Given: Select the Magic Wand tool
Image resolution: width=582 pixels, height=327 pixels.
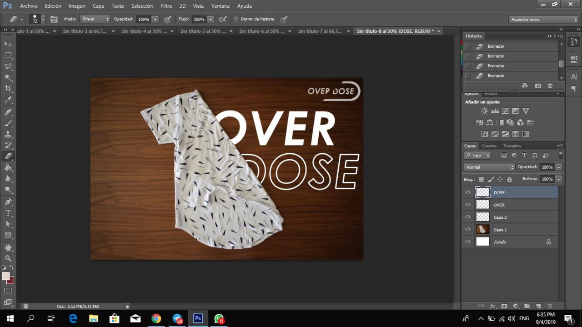Looking at the screenshot, I should coord(8,78).
